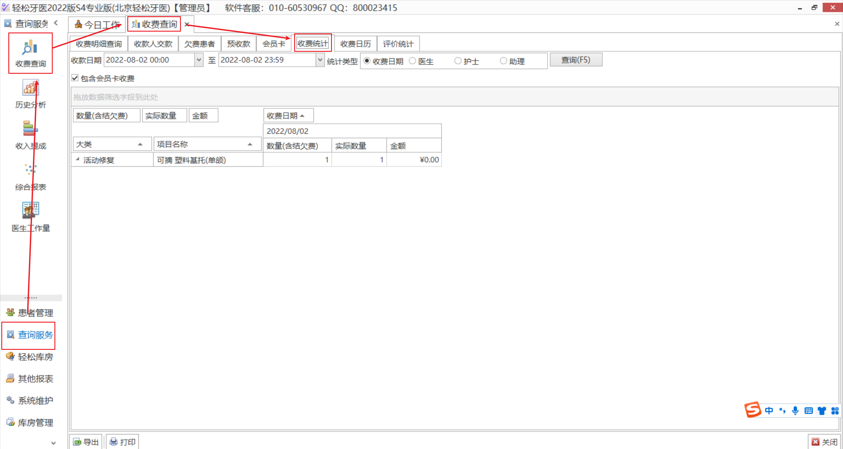Screen dimensions: 843x449
Task: Click end date field 2022-08-02 23:59
Action: [267, 60]
